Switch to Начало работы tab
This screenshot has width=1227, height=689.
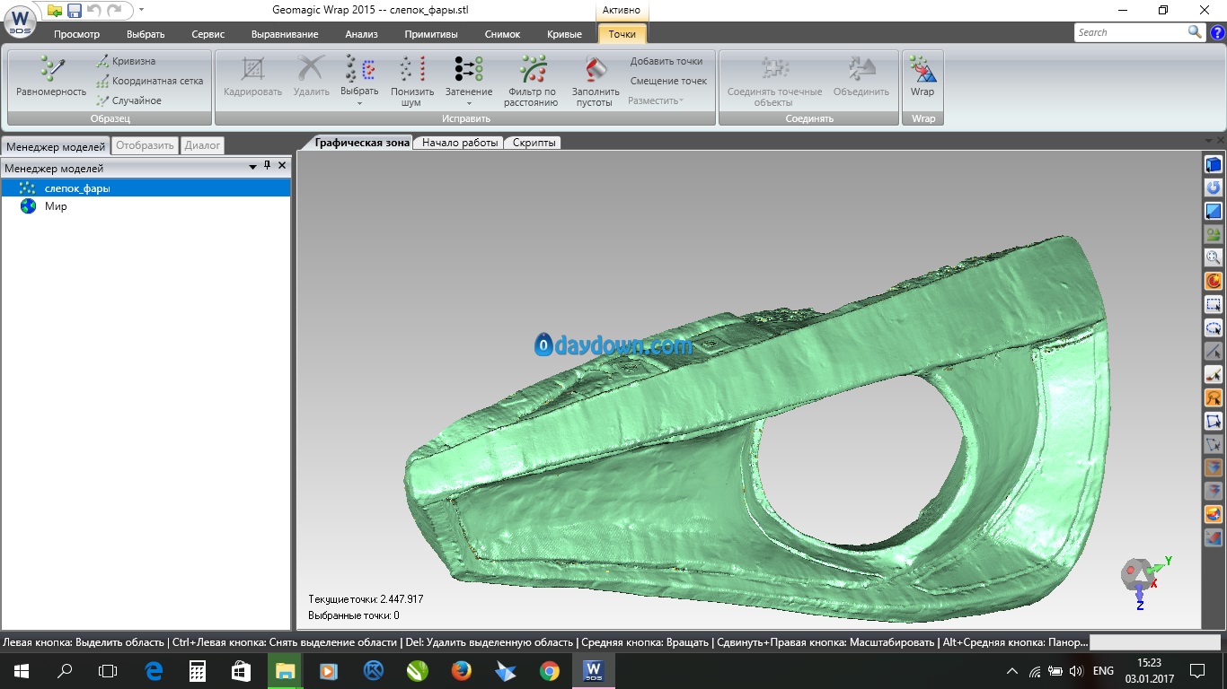click(459, 143)
